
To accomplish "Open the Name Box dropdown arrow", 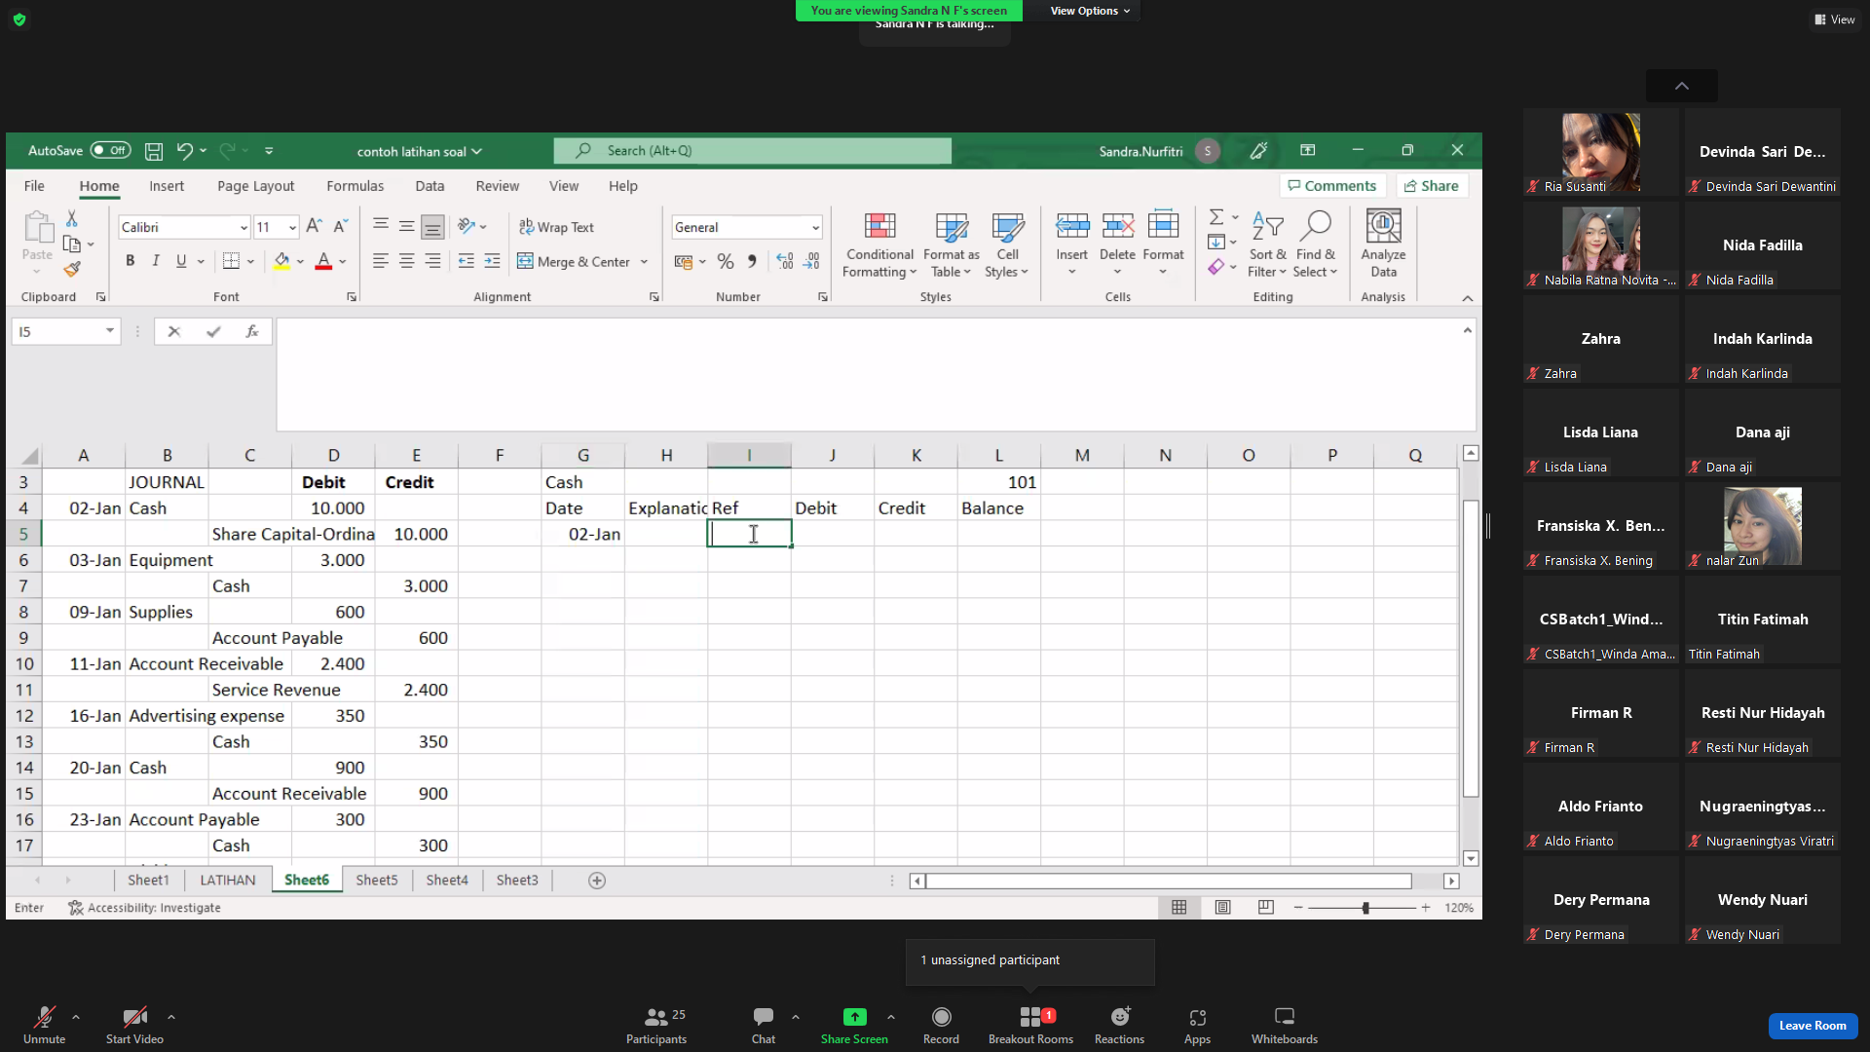I will click(110, 331).
